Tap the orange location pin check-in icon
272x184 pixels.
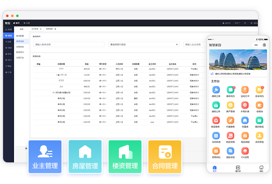click(x=245, y=90)
